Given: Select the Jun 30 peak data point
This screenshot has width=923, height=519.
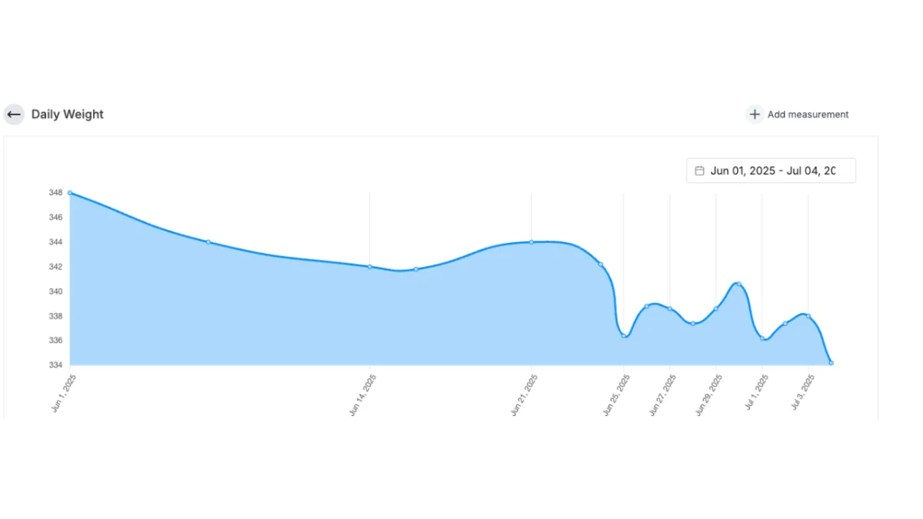Looking at the screenshot, I should [x=738, y=284].
